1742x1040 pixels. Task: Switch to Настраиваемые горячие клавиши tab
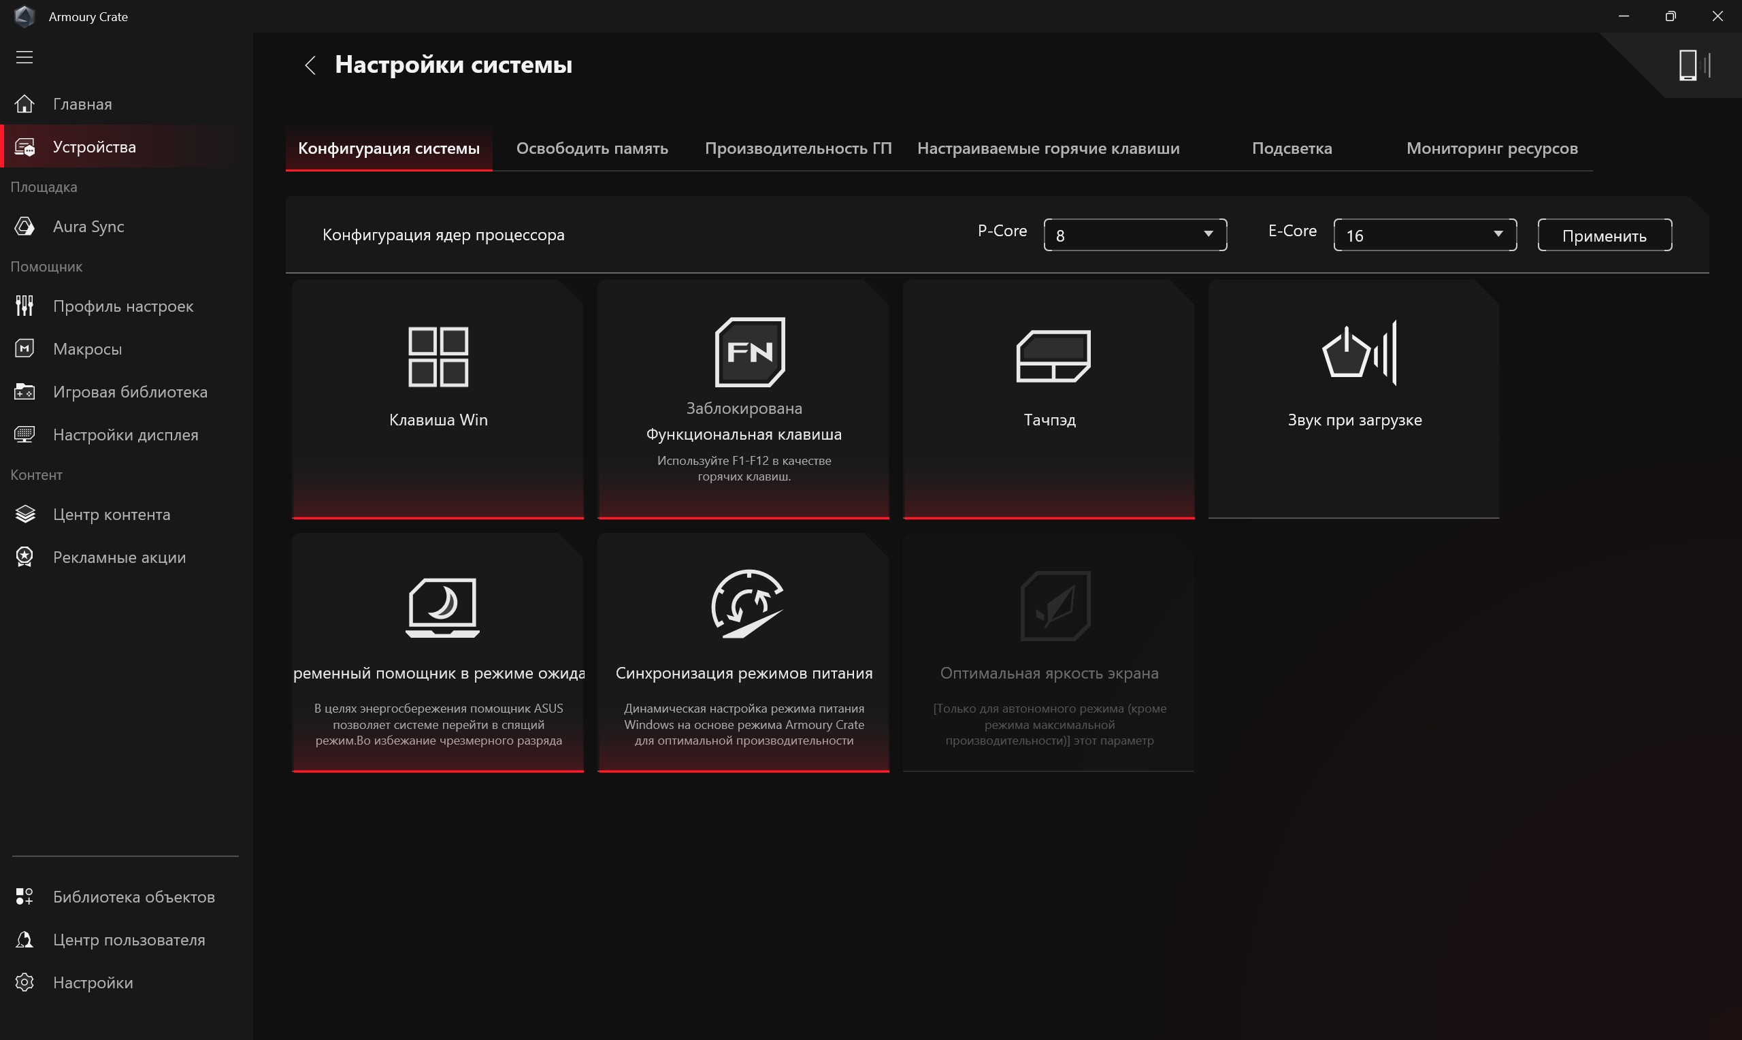point(1049,148)
